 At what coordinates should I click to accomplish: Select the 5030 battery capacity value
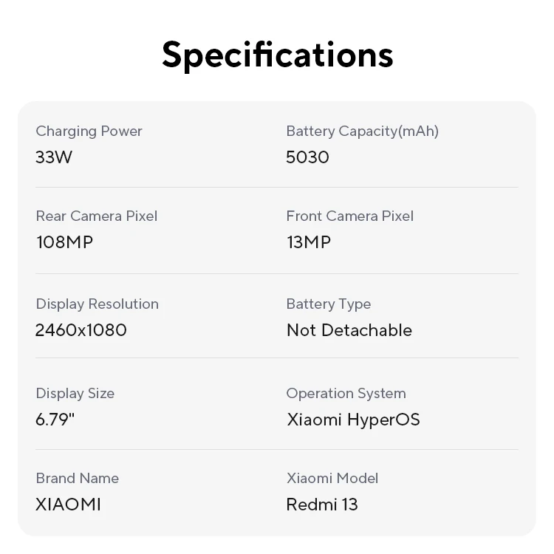[x=307, y=157]
